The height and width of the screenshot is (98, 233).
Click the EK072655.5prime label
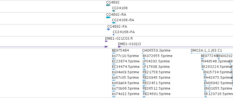tap(157, 56)
